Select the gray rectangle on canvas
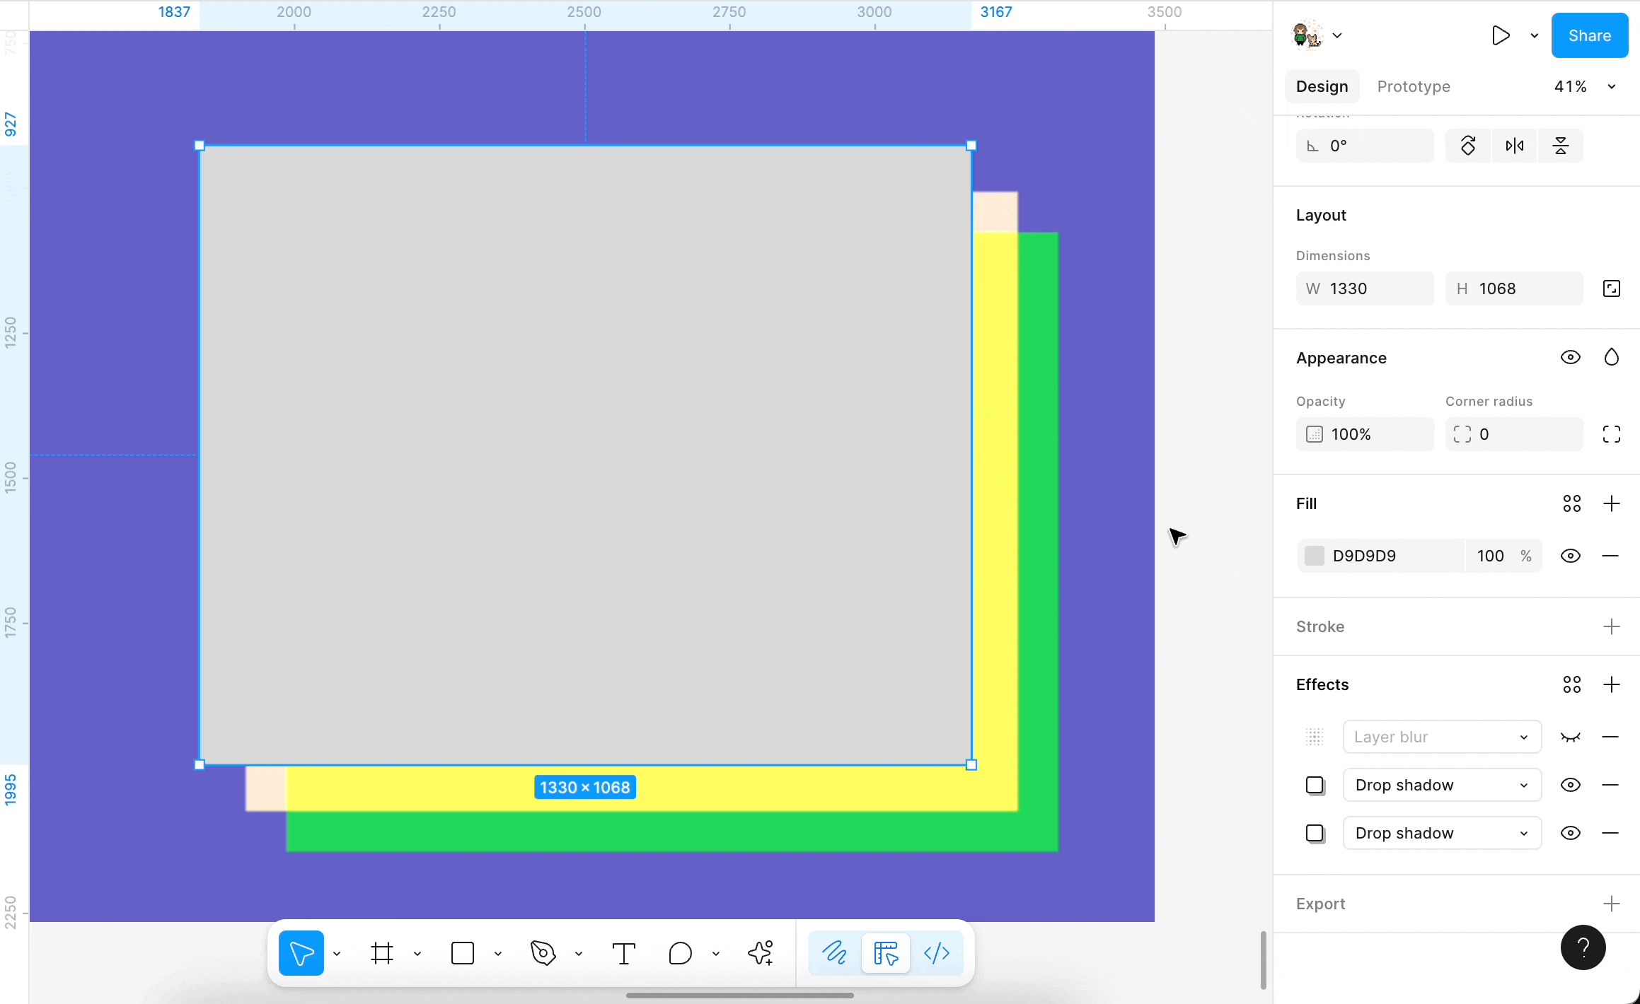 (x=585, y=455)
